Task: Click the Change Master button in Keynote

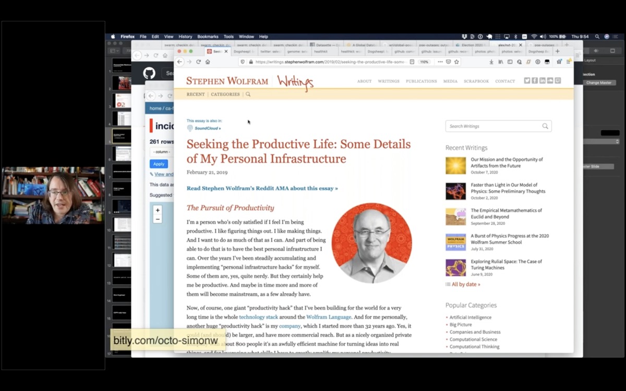Action: coord(599,83)
